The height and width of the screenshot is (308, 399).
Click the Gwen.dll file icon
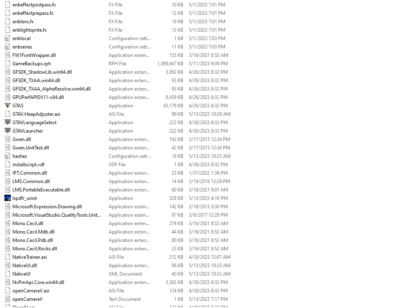point(8,139)
